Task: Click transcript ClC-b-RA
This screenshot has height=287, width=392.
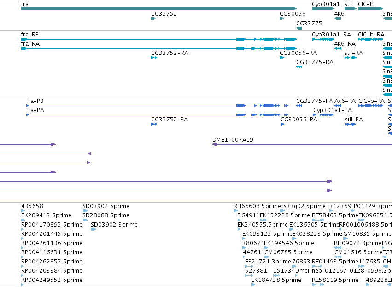Action: 370,39
